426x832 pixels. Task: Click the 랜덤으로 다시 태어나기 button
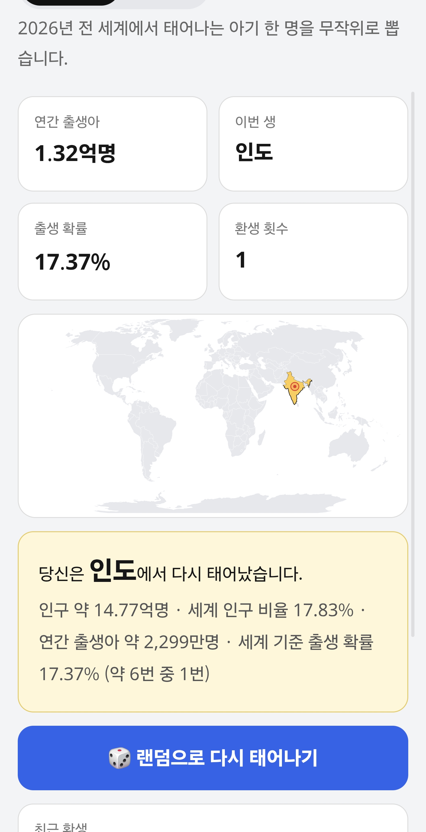[213, 758]
